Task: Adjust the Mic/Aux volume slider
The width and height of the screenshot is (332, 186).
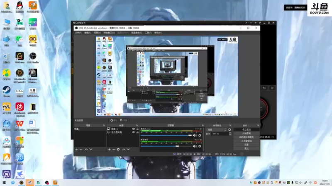Action: (x=166, y=136)
